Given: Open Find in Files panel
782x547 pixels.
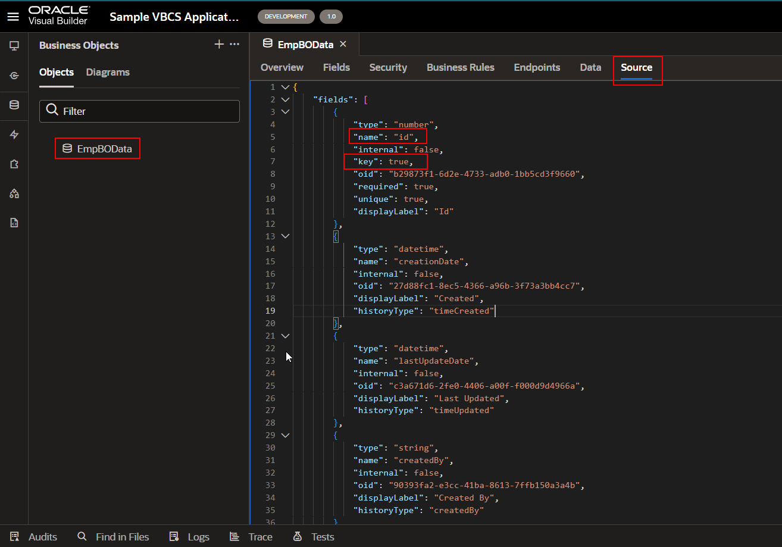Looking at the screenshot, I should click(x=123, y=537).
